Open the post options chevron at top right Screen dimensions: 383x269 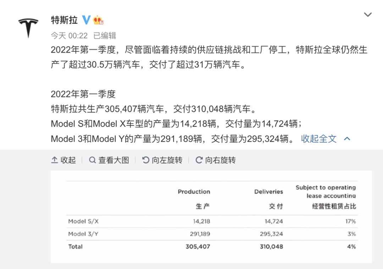click(368, 15)
